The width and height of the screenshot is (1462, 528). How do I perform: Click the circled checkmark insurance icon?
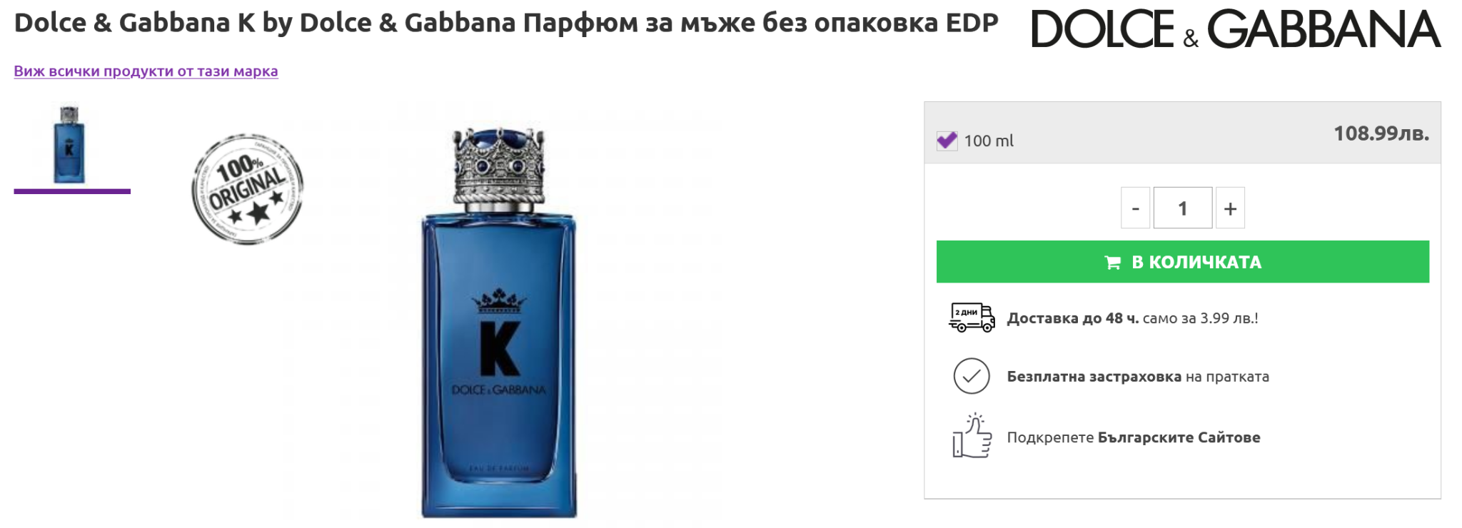[972, 376]
